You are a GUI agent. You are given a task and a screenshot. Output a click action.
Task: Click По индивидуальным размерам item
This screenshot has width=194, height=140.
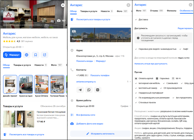(152, 98)
